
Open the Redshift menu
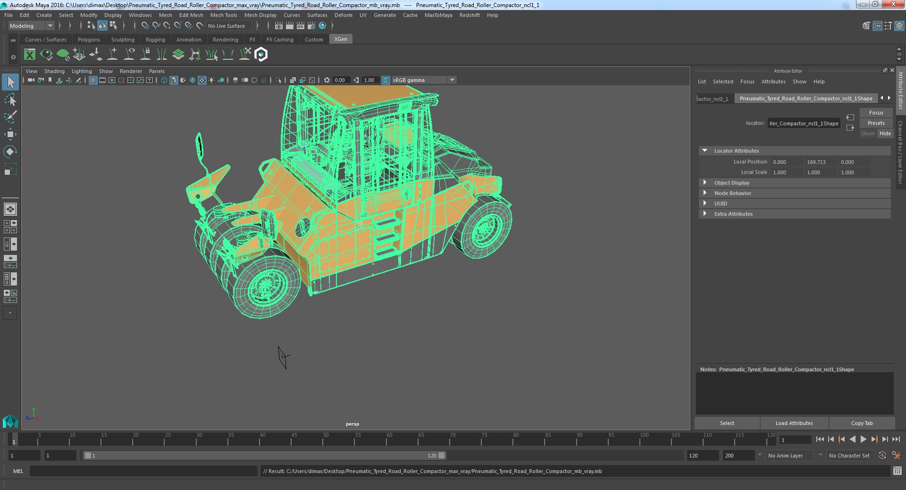click(470, 15)
